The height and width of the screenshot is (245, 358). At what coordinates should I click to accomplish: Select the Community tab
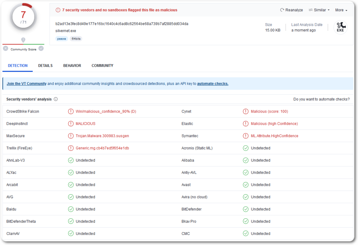102,66
